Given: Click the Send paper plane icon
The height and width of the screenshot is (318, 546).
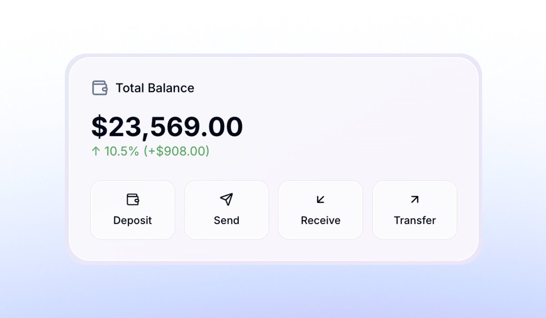Looking at the screenshot, I should tap(226, 199).
